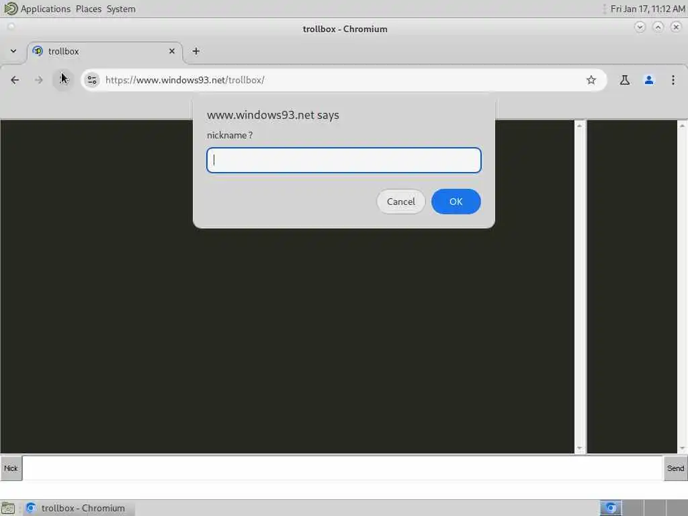Close the Chromium window
The height and width of the screenshot is (516, 688).
pyautogui.click(x=676, y=27)
